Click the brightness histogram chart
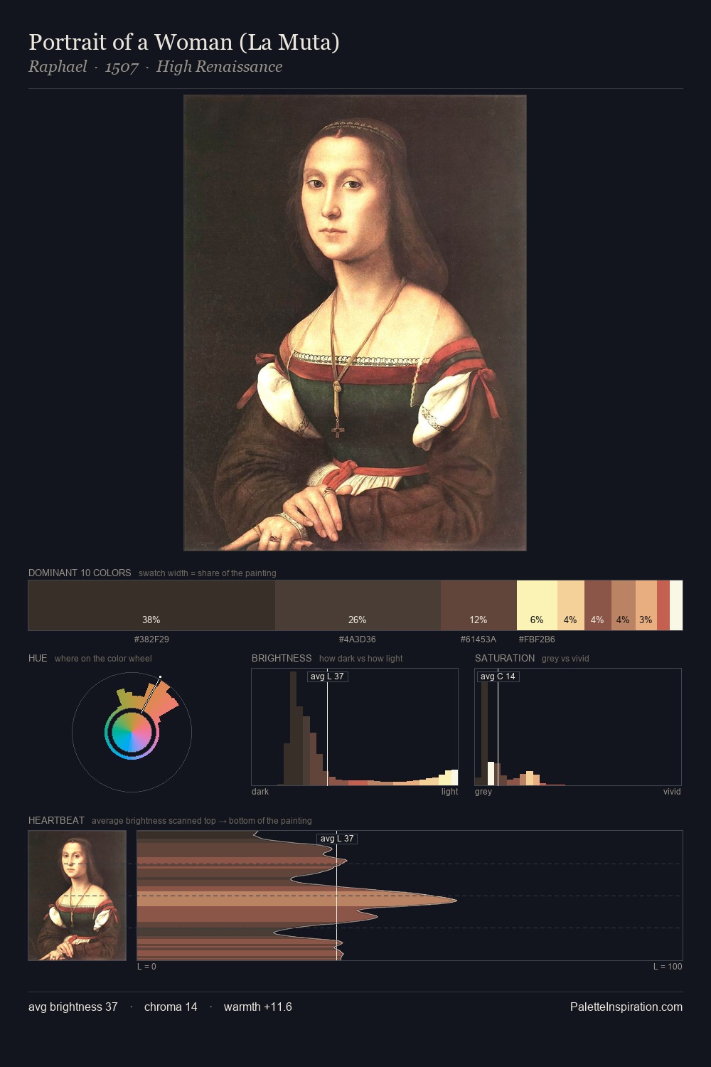Viewport: 711px width, 1067px height. coord(355,727)
